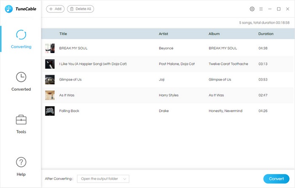295x188 pixels.
Task: Maximize the TuneCable window
Action: point(279,9)
